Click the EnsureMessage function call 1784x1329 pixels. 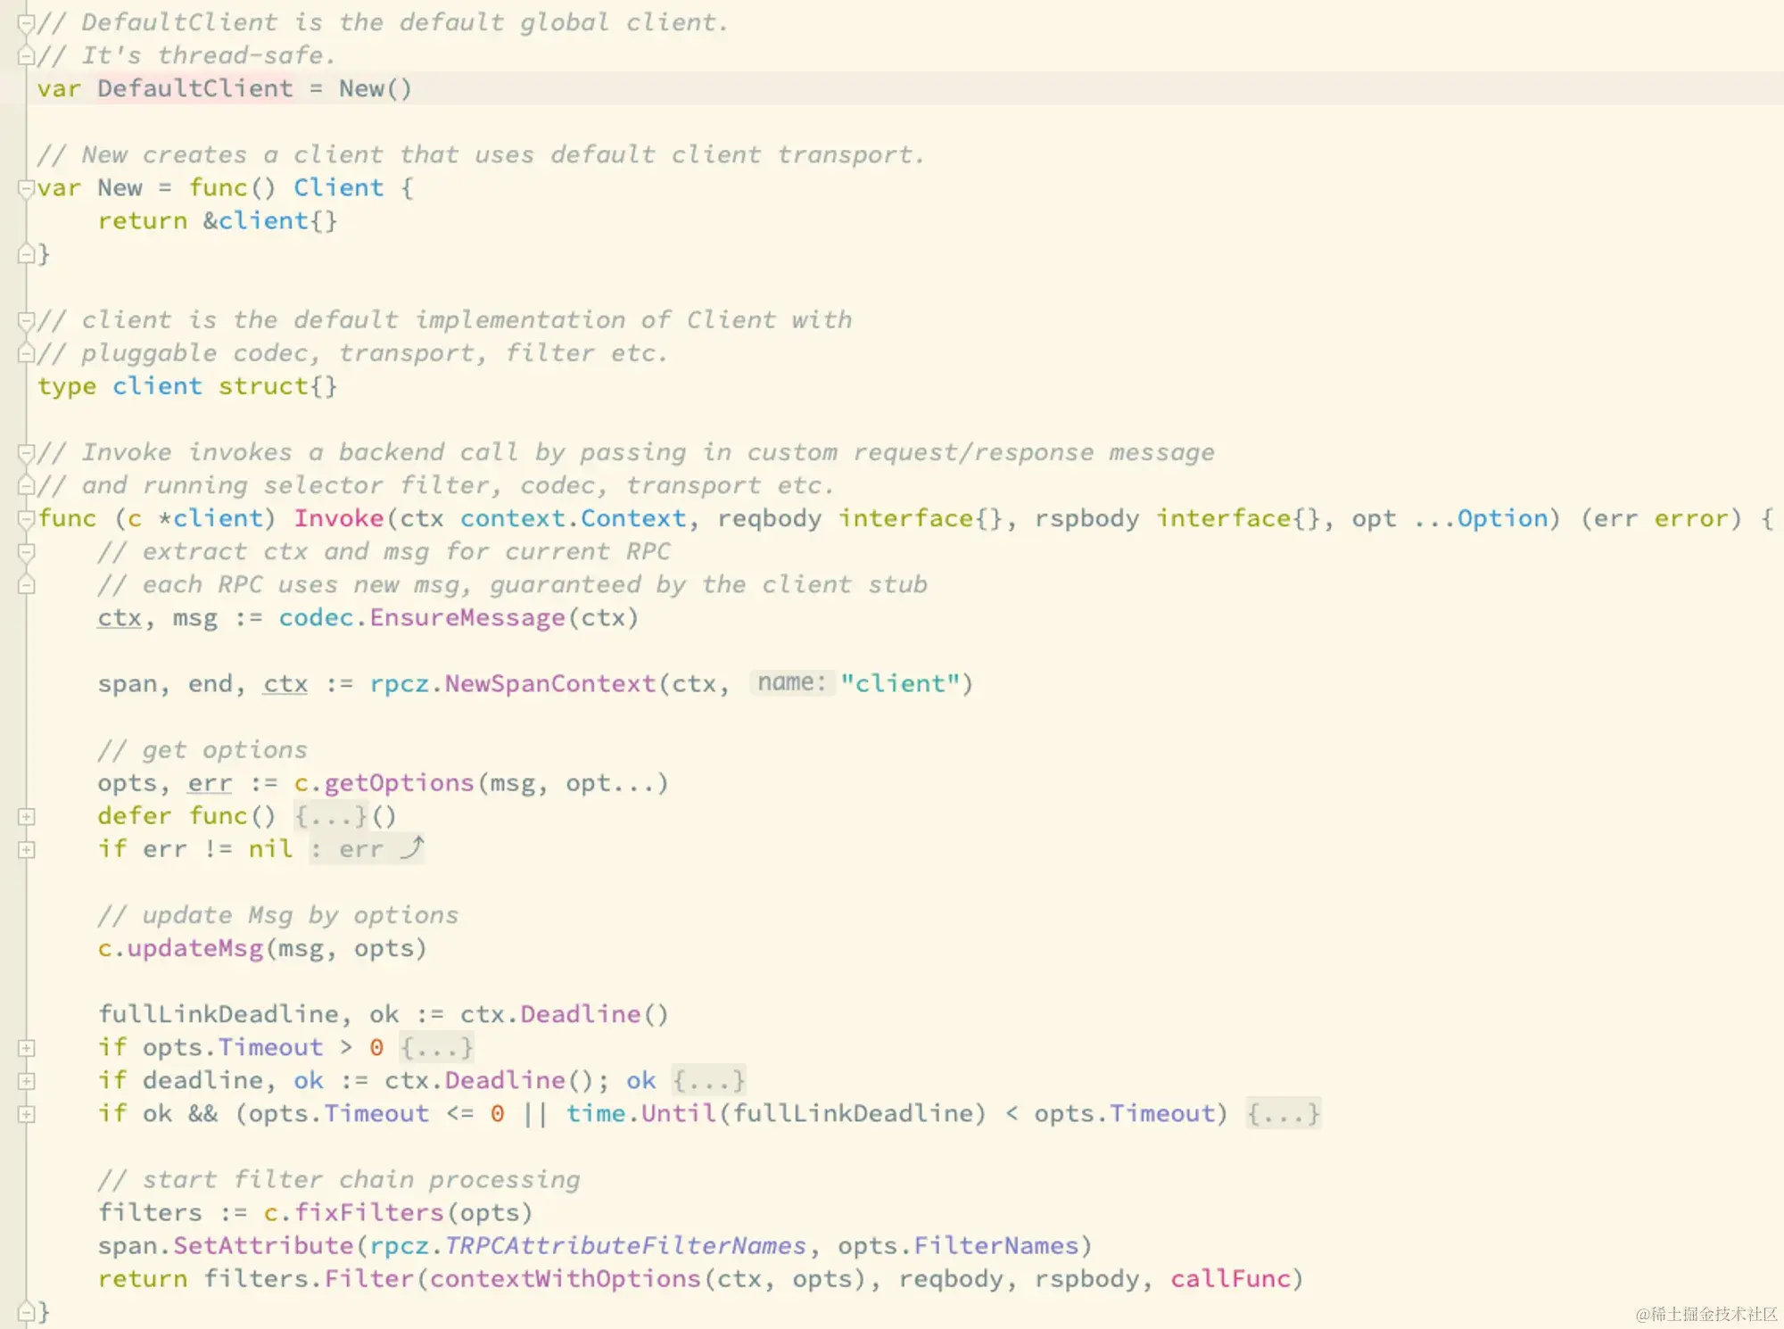tap(467, 617)
